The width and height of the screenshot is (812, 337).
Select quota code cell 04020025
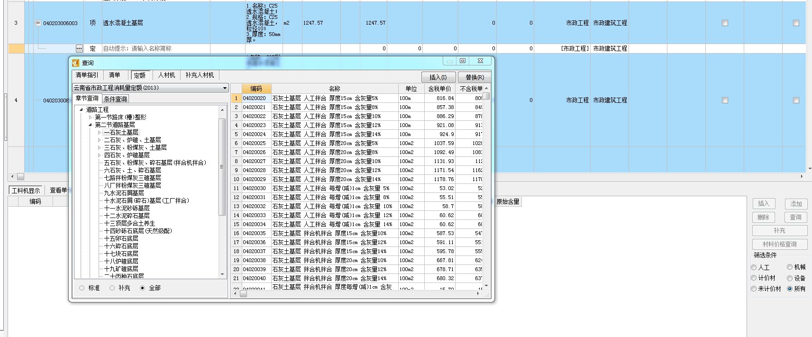(256, 143)
